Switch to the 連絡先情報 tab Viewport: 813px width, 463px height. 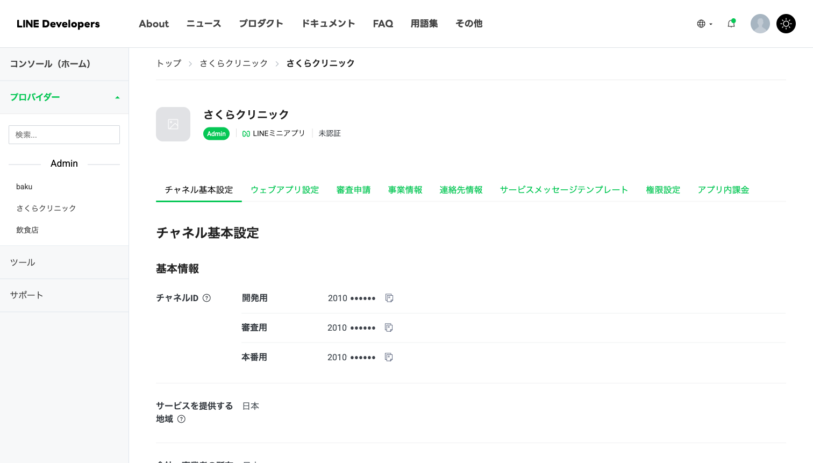461,190
